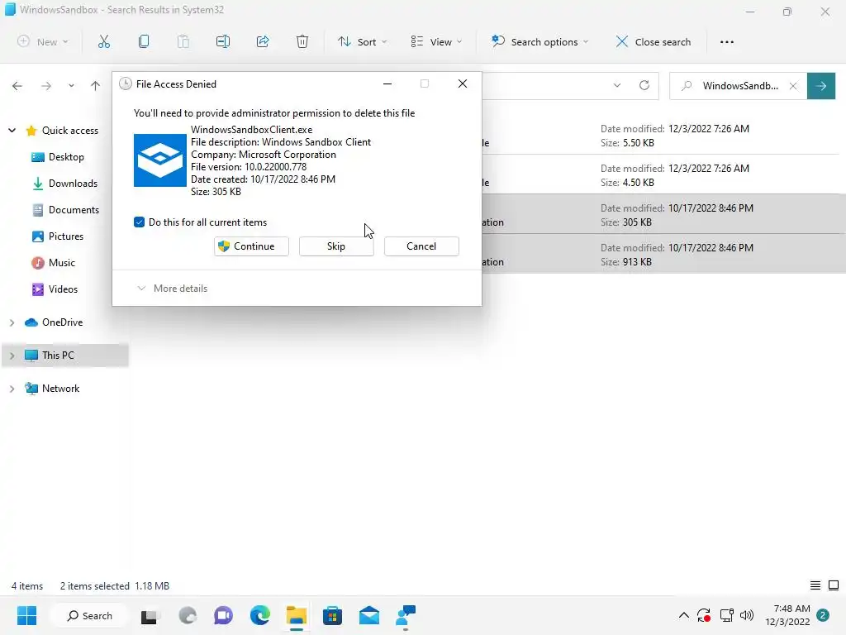Switch to large thumbnails view icon
This screenshot has height=635, width=846.
tap(834, 585)
